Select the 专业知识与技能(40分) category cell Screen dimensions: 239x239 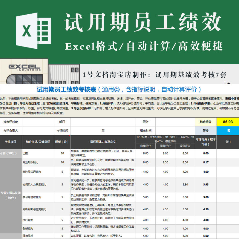click(x=11, y=195)
